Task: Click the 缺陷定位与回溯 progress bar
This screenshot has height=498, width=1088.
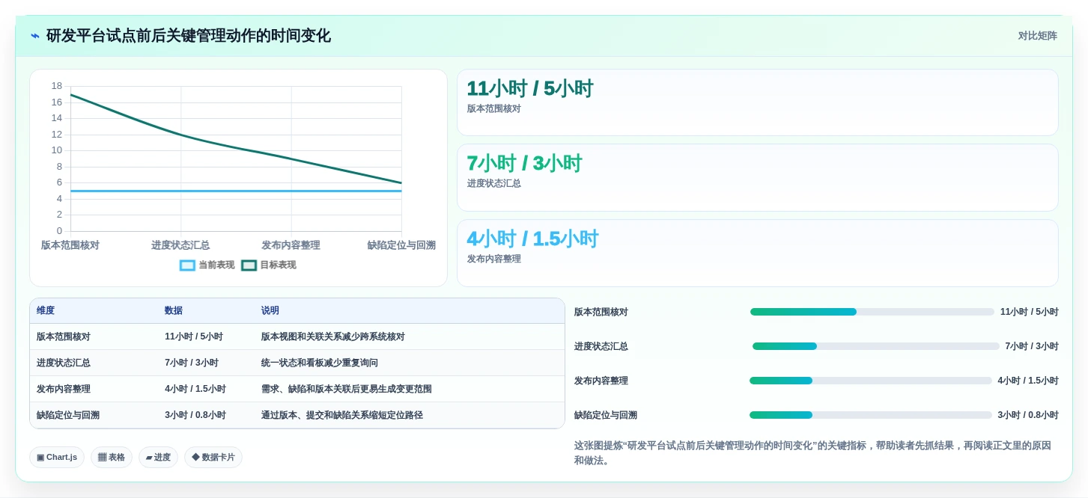Action: 871,415
